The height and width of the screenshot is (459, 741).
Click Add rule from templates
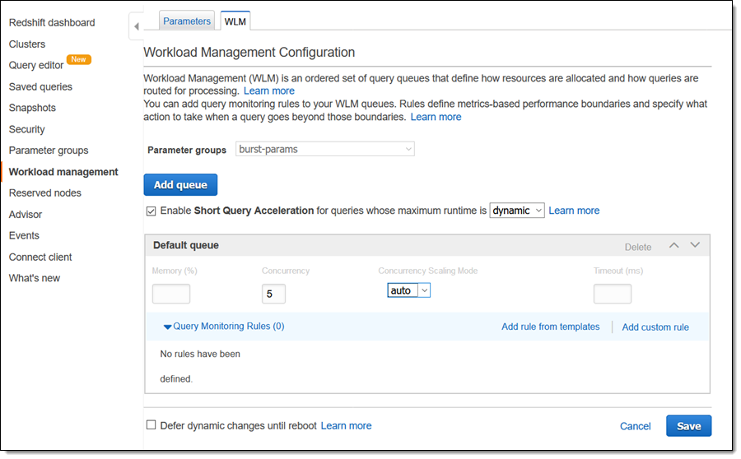click(550, 327)
